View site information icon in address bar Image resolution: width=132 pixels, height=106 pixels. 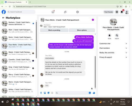point(14,7)
